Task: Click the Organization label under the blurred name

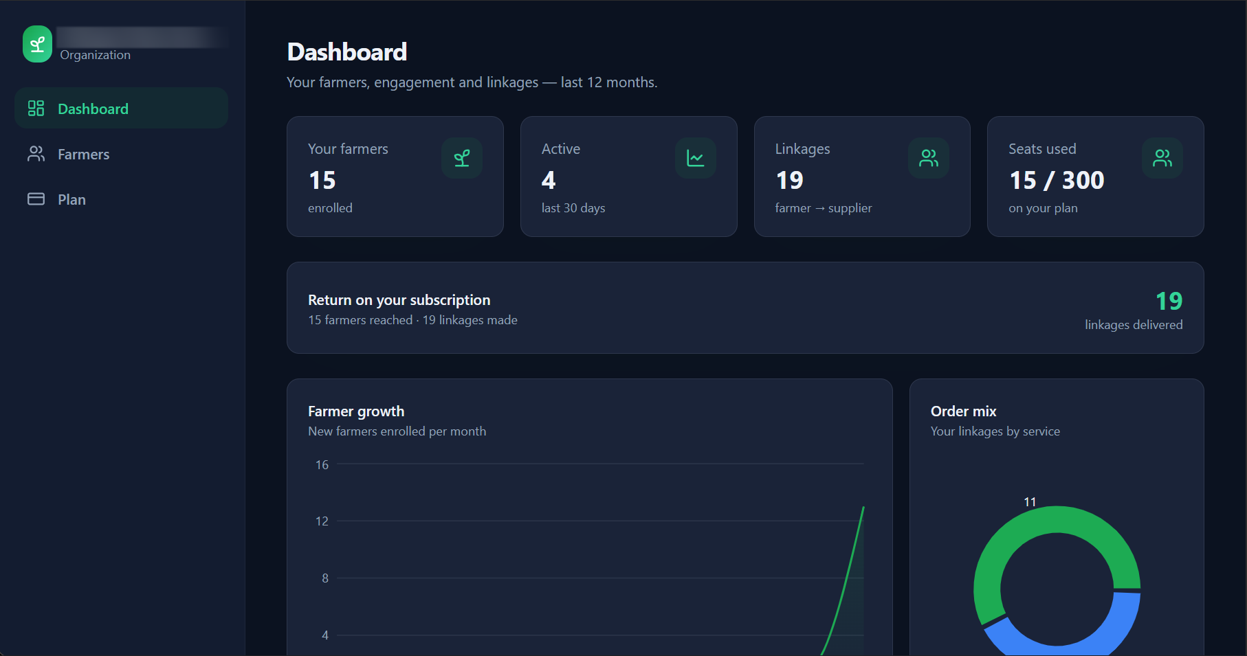Action: [95, 55]
